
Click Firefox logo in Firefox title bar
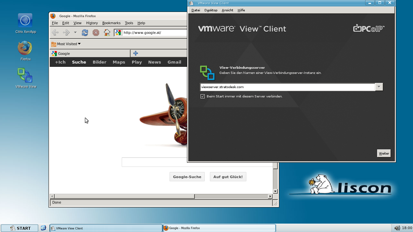pyautogui.click(x=53, y=16)
